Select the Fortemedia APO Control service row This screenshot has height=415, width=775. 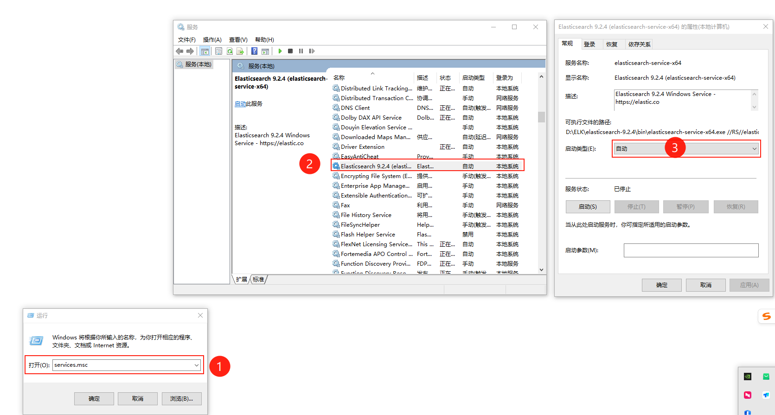427,254
